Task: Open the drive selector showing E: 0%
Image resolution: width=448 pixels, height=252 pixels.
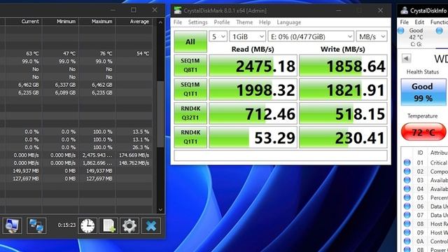Action: 311,36
